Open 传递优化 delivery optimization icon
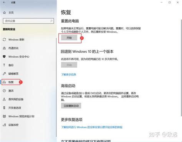Image resolution: width=182 pixels, height=142 pixels. click(4, 48)
